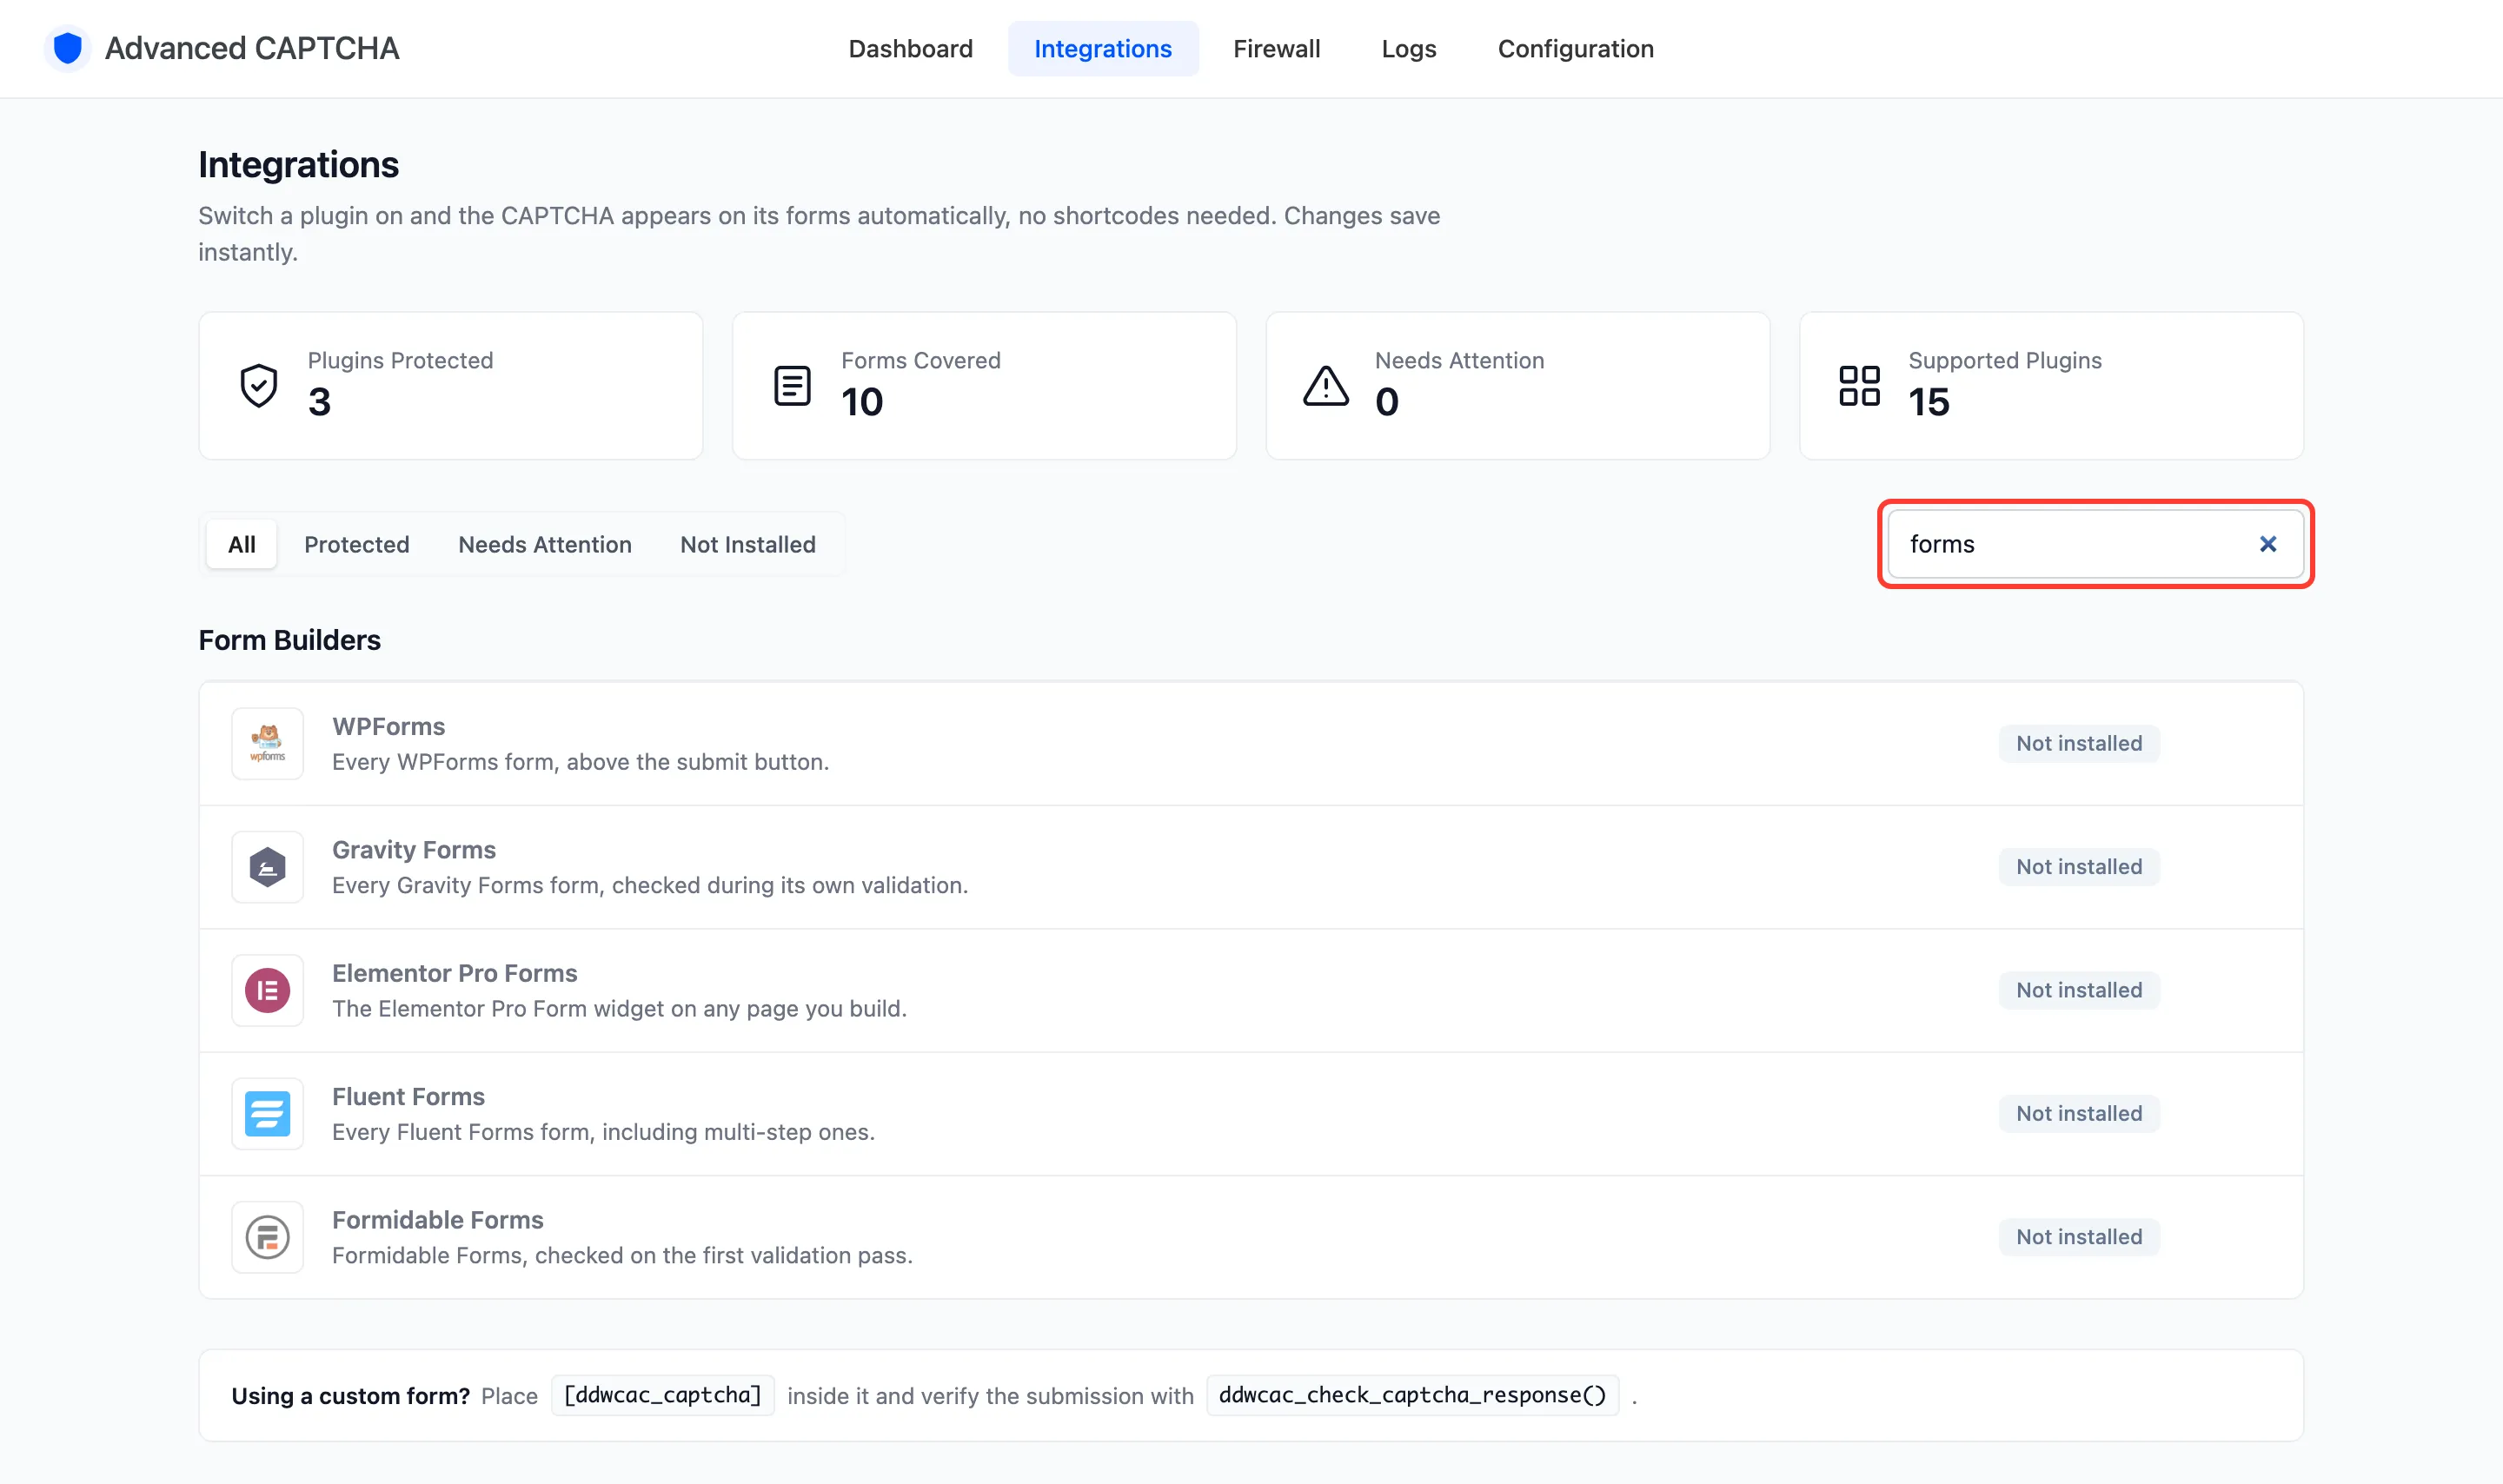Click the Supported Plugins grid icon
This screenshot has height=1484, width=2503.
click(1859, 385)
